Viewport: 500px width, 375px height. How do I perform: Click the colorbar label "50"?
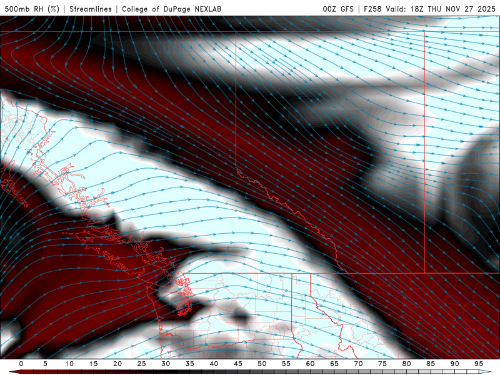pyautogui.click(x=262, y=364)
